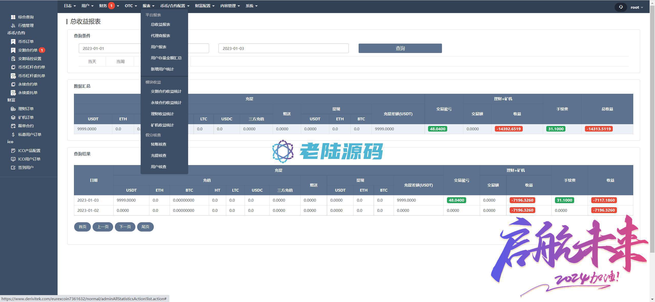This screenshot has height=302, width=655.
Task: Click the 交割合约单 bookmark icon
Action: (13, 50)
